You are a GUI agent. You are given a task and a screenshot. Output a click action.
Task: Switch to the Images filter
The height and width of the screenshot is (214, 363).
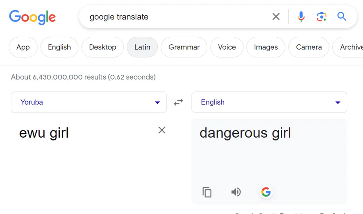[266, 47]
